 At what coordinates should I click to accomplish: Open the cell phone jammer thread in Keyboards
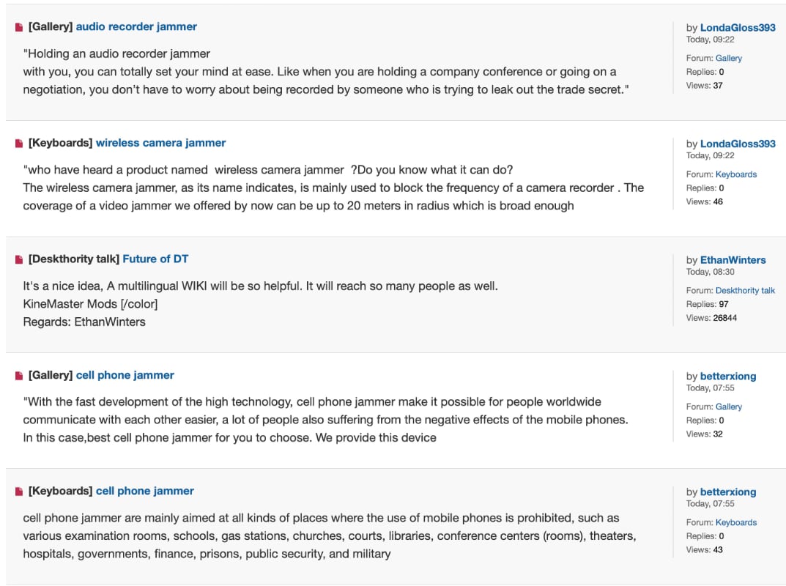pos(144,490)
